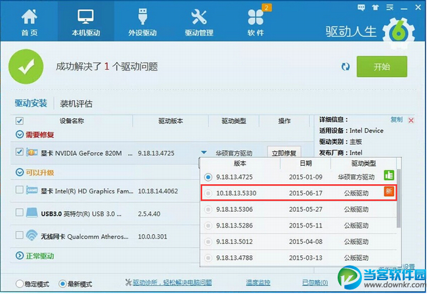Open the 温度监控 link
Viewport: 427px width, 294px height.
258,283
